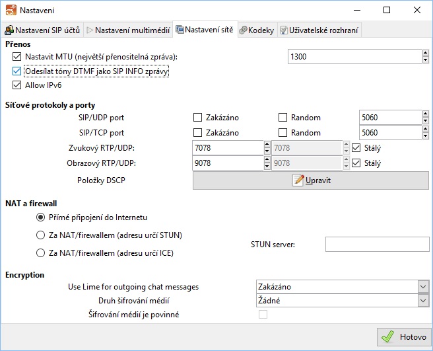The image size is (433, 351).
Task: Maximize the Nastavení window
Action: click(387, 10)
